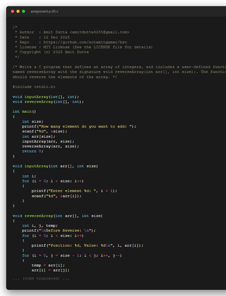
Task: Click the comment line starting 'Write a C program'
Action: 119,67
